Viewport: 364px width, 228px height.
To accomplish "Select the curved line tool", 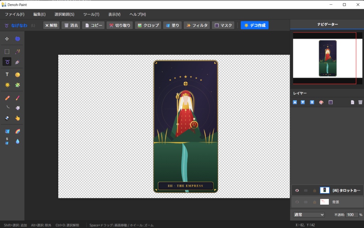I will click(x=8, y=107).
